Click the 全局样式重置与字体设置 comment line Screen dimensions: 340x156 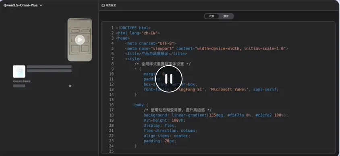(162, 64)
